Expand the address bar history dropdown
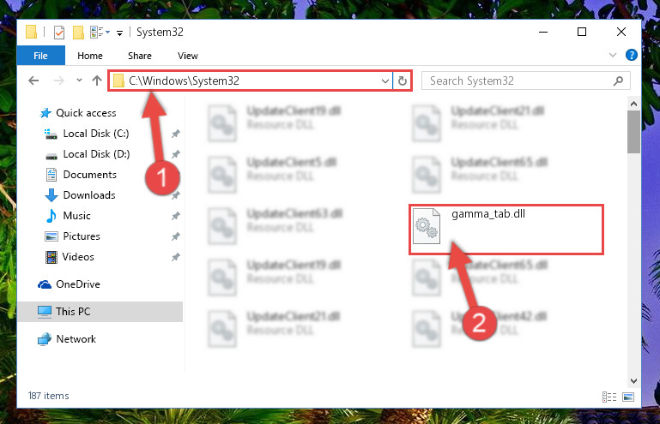The image size is (660, 424). [x=384, y=81]
